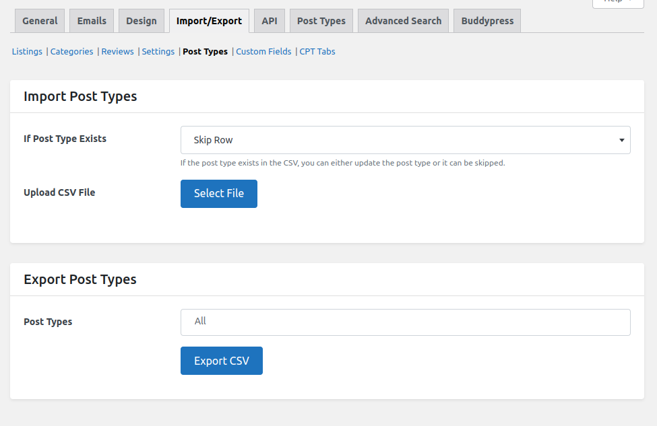Click the Post Types export field showing All

coord(405,322)
